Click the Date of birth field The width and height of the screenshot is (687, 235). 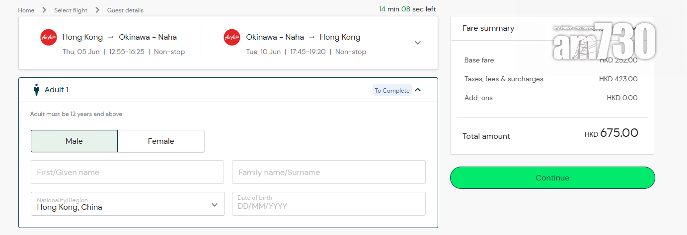[x=328, y=204]
